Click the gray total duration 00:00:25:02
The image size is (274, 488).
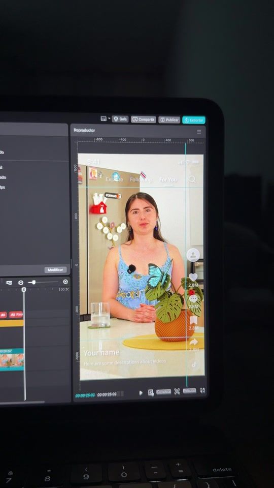click(x=107, y=394)
